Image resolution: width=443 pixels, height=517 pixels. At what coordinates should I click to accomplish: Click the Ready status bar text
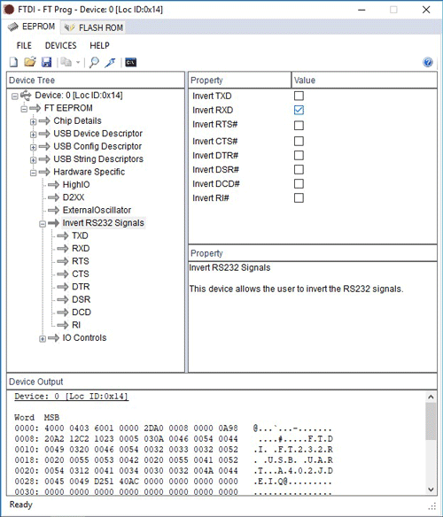tap(20, 505)
